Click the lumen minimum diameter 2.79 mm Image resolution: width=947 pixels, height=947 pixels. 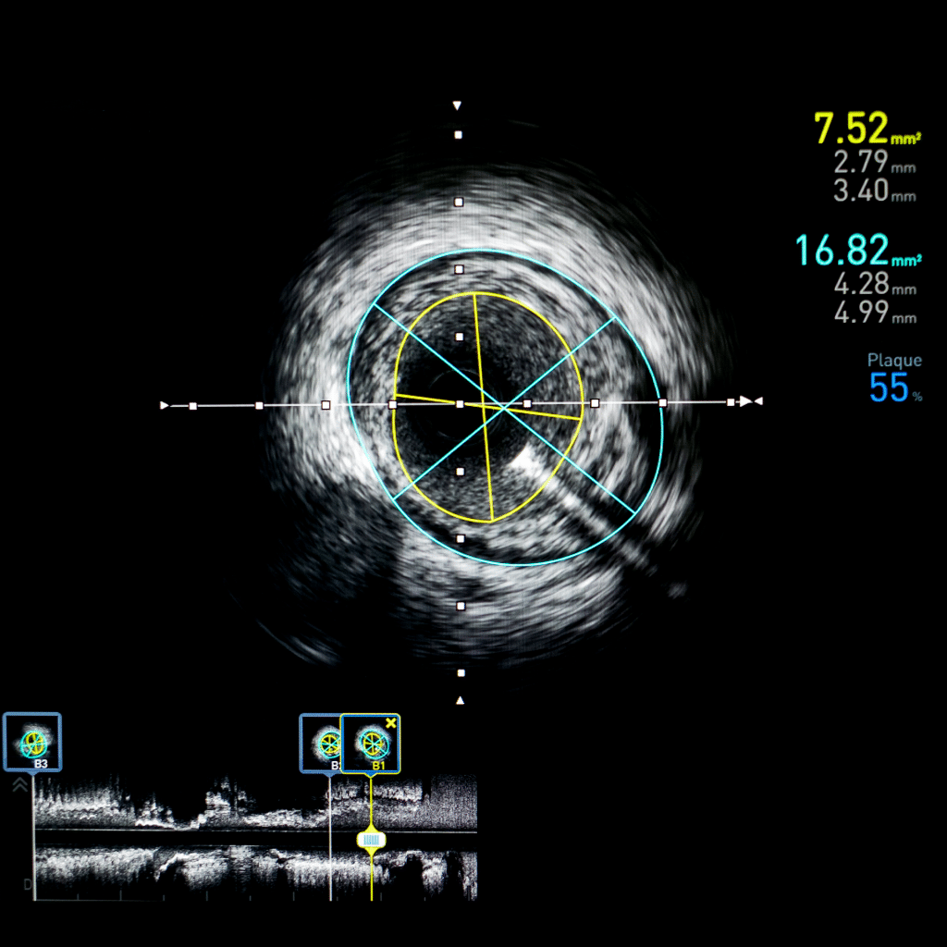point(875,162)
